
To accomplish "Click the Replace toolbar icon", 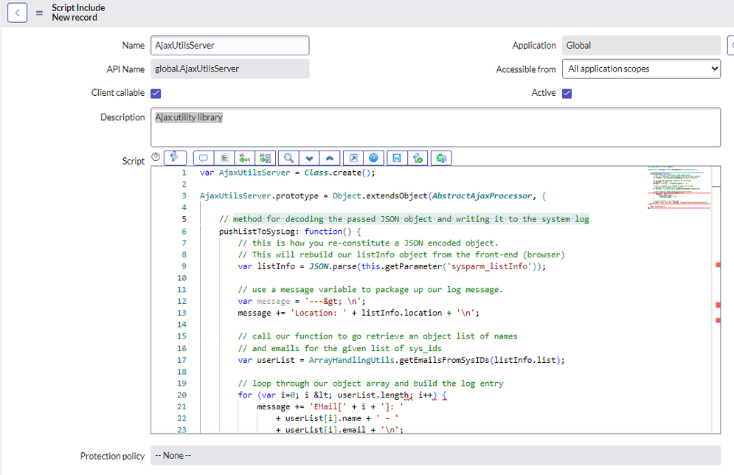I will (245, 158).
